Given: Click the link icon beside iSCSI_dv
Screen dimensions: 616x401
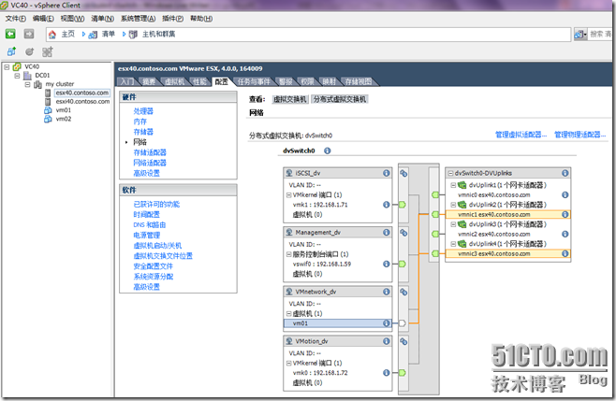Looking at the screenshot, I should tap(403, 174).
